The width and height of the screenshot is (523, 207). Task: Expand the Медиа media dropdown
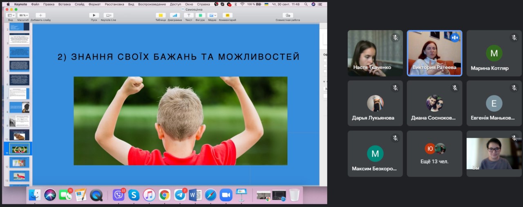212,15
